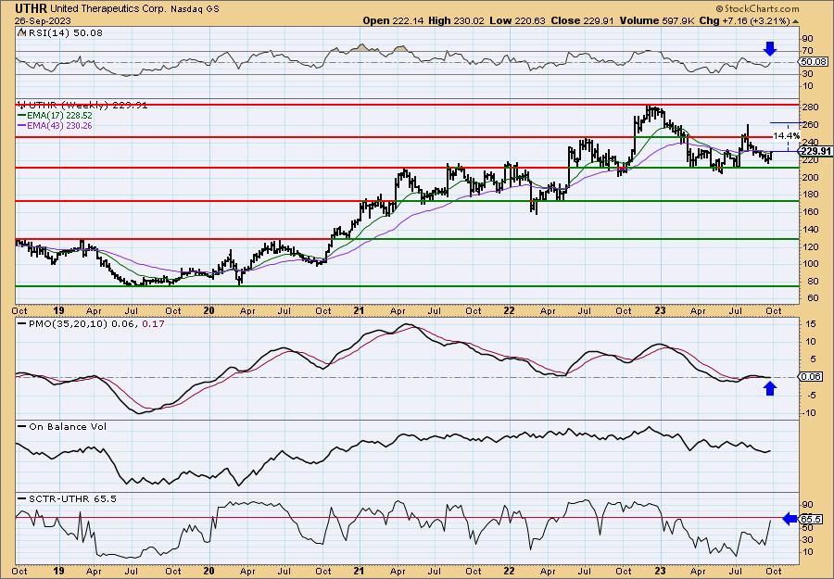The image size is (834, 579).
Task: Click the 23 year label on bottom time axis
Action: coord(660,571)
